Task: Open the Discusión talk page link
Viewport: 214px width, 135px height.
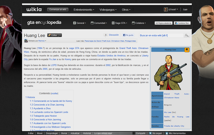Action: point(114,35)
